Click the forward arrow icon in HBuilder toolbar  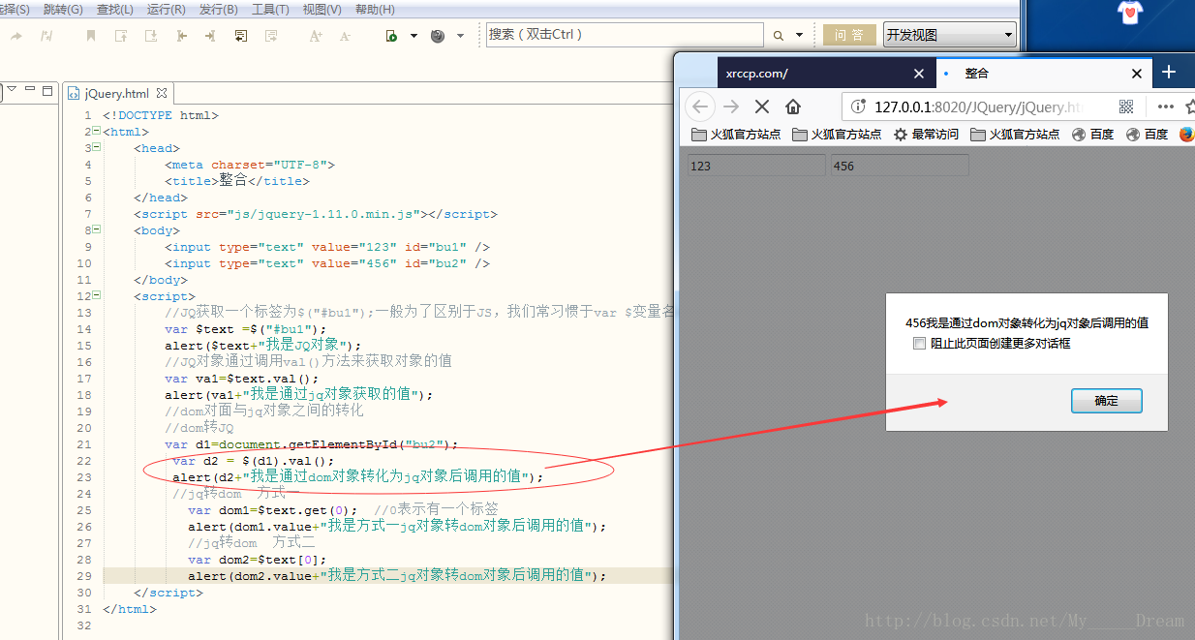point(15,36)
